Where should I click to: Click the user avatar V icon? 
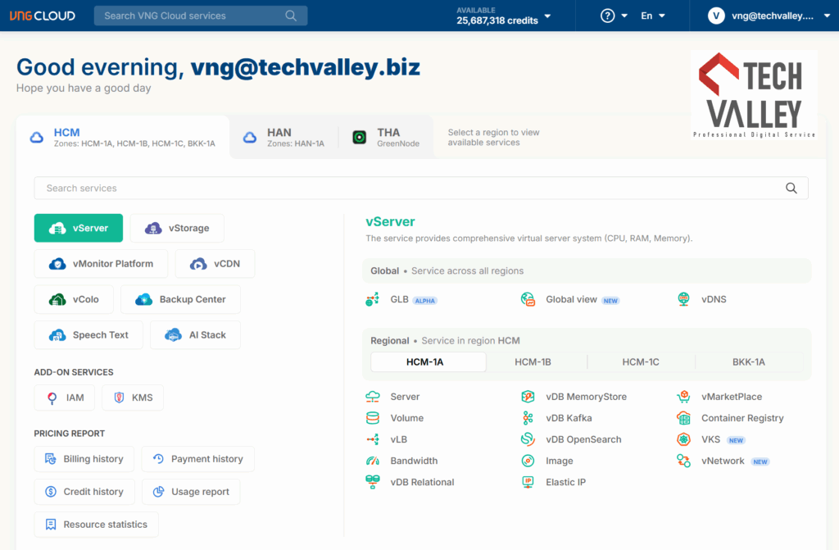click(716, 16)
